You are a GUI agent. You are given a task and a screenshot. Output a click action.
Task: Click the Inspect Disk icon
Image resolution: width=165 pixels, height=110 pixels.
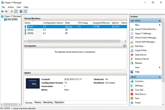pos(132,50)
